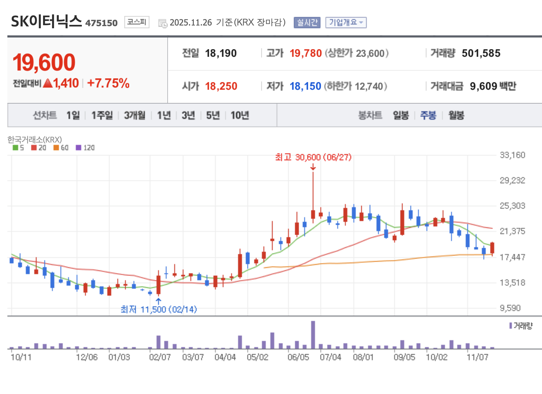
Task: Click the 하한가 12,740 text
Action: pos(356,86)
